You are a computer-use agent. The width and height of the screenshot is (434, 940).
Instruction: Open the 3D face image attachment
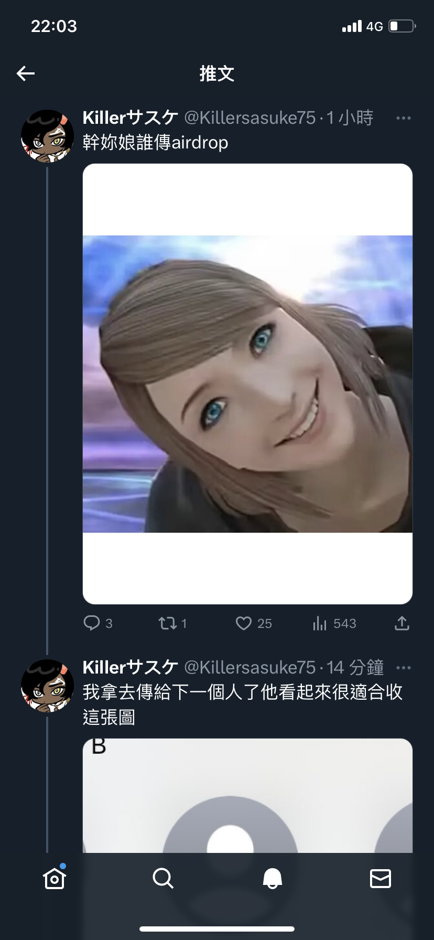(x=247, y=384)
